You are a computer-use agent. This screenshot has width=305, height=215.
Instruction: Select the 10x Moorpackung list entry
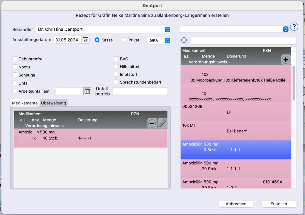point(236,74)
